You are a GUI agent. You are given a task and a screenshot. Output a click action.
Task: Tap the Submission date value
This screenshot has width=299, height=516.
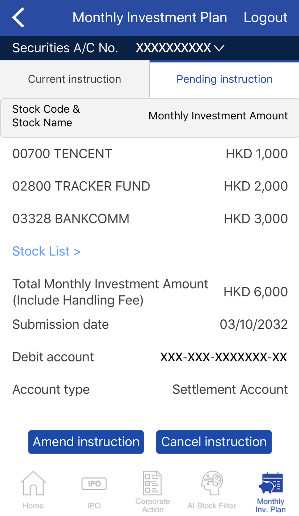(254, 324)
